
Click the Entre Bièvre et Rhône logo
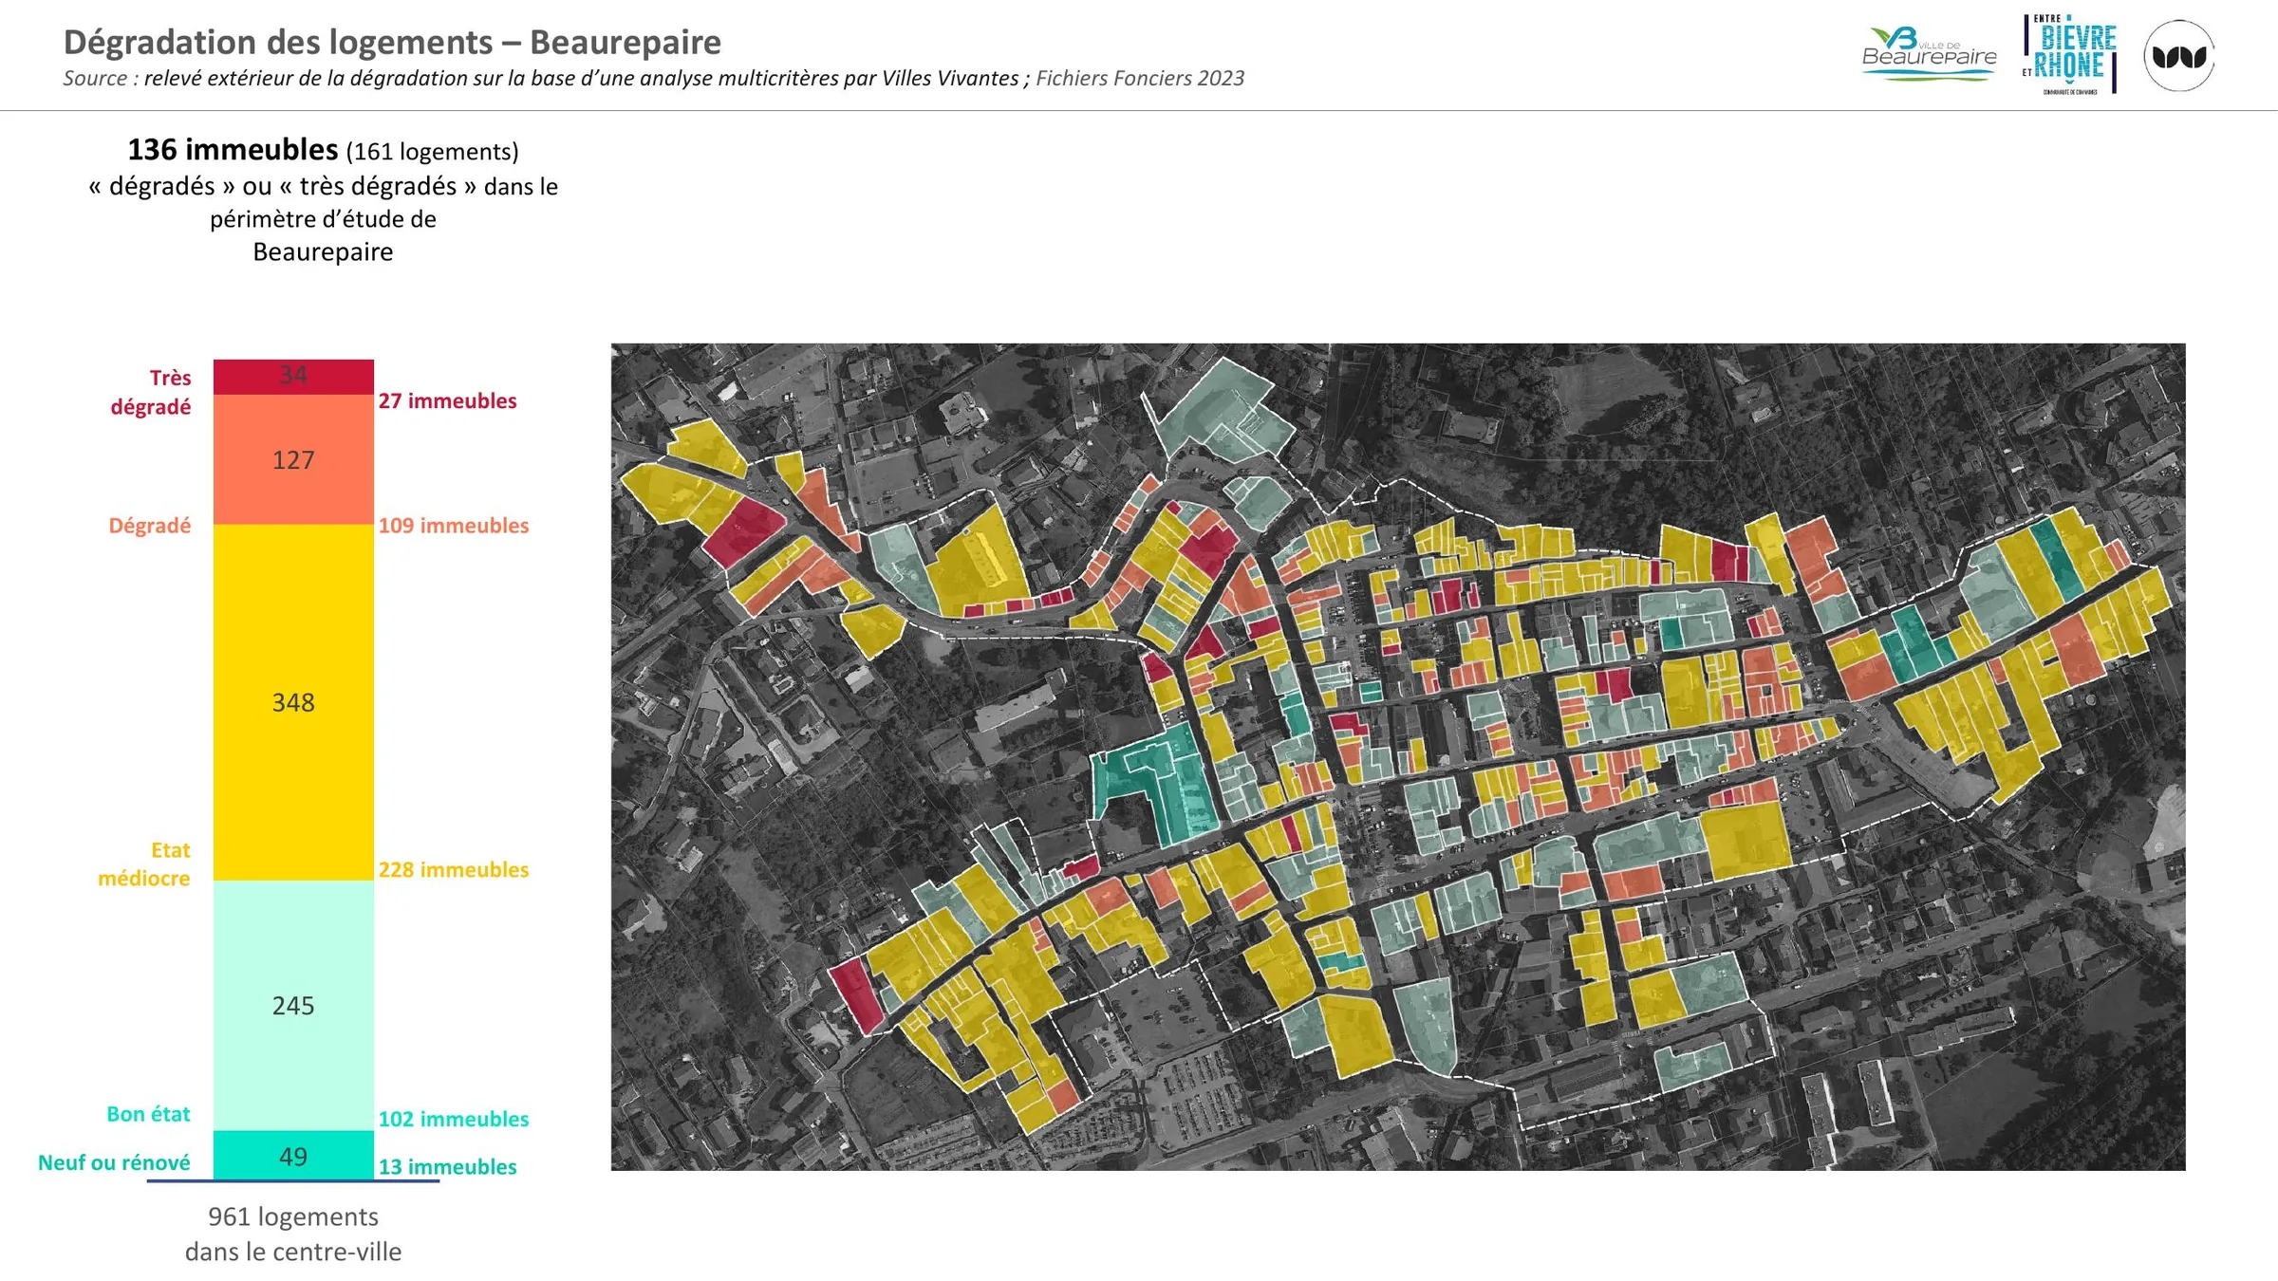pos(2070,54)
